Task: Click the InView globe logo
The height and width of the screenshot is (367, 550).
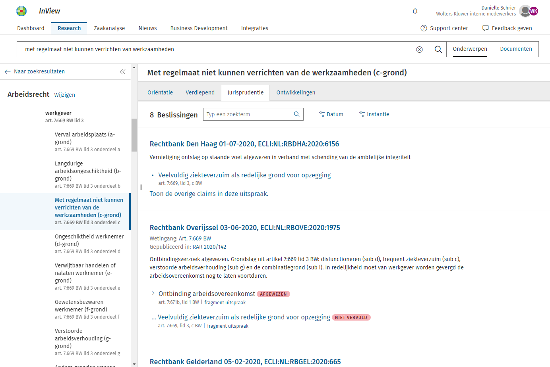Action: pos(21,11)
